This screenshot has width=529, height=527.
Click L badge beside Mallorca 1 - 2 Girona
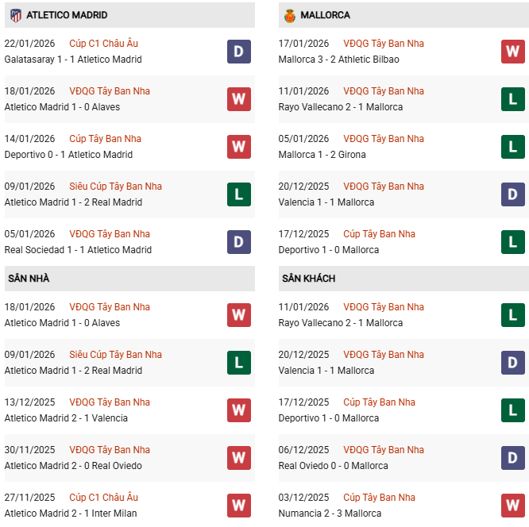click(x=513, y=147)
